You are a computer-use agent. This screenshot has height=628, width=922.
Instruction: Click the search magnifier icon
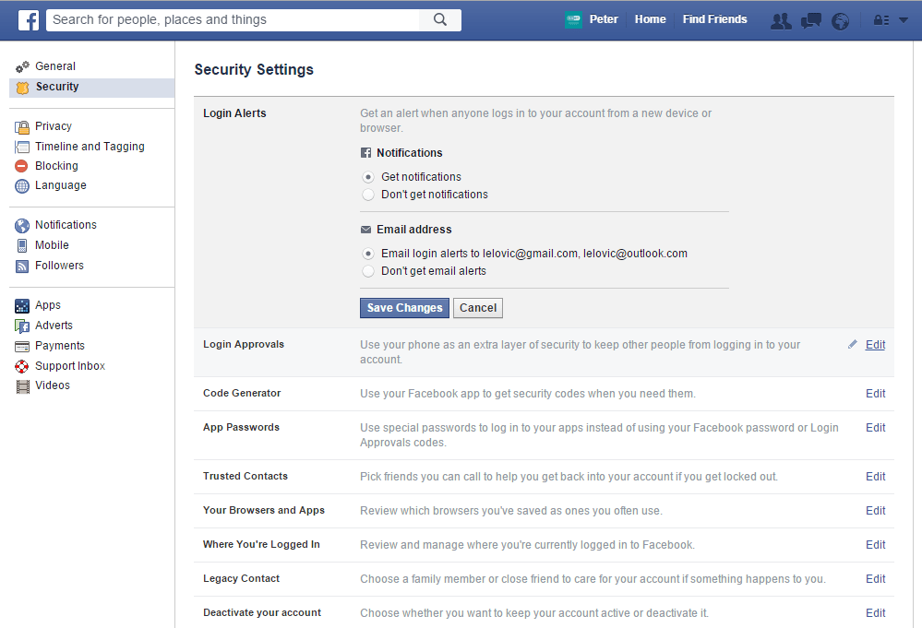pos(440,20)
